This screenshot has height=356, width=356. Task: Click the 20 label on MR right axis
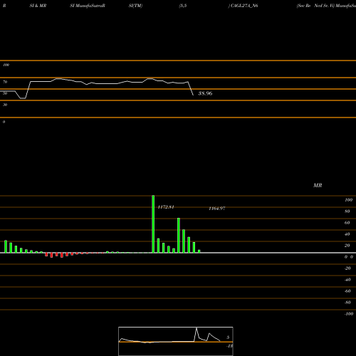point(347,246)
